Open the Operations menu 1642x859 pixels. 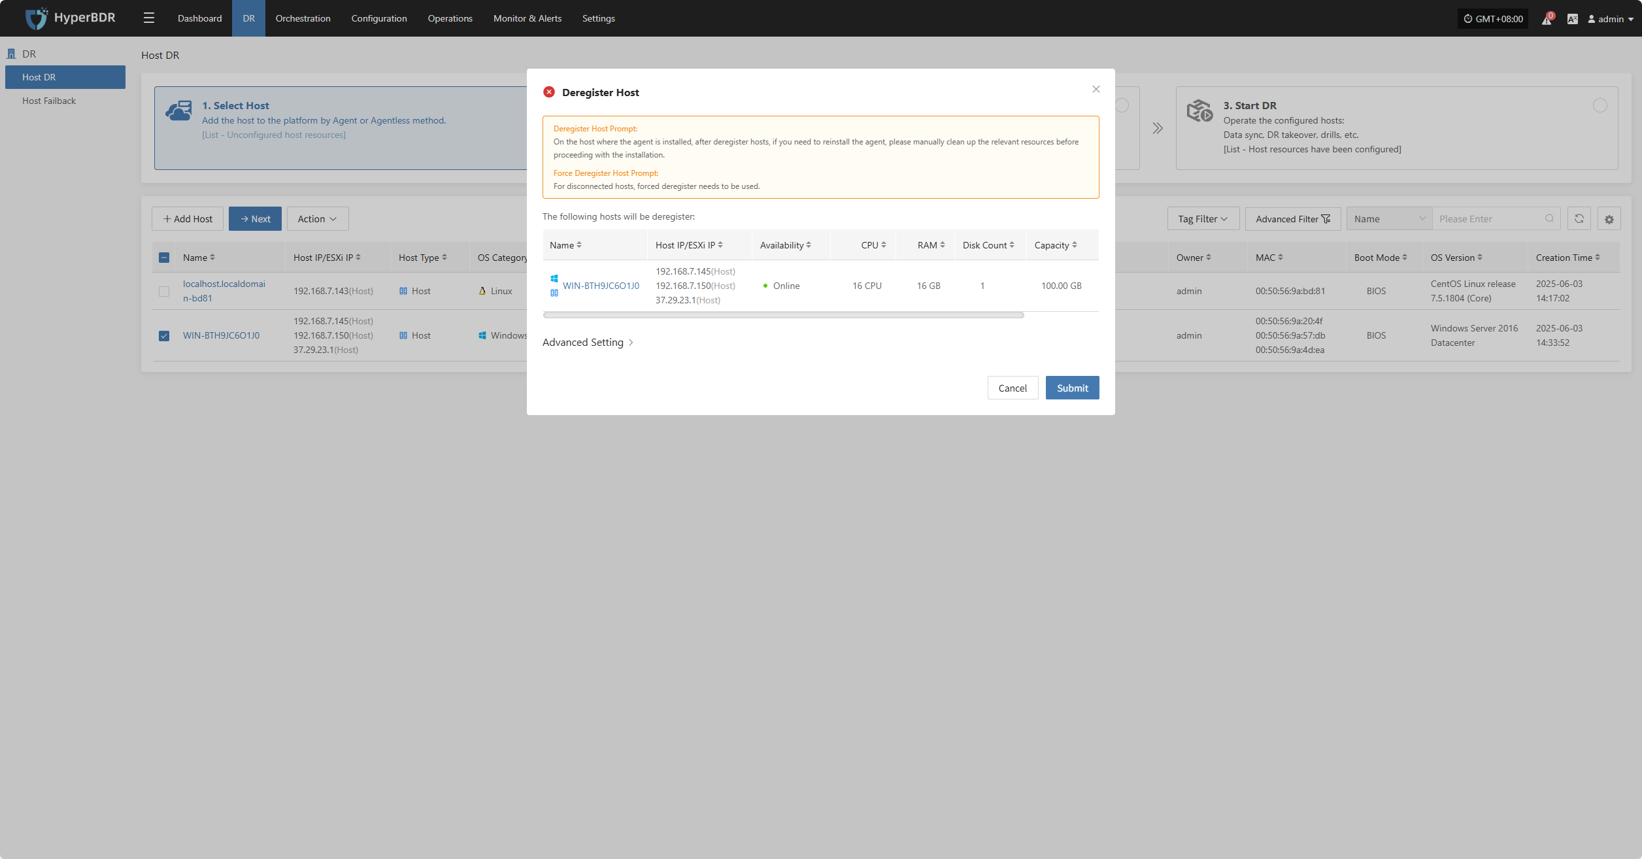point(450,18)
